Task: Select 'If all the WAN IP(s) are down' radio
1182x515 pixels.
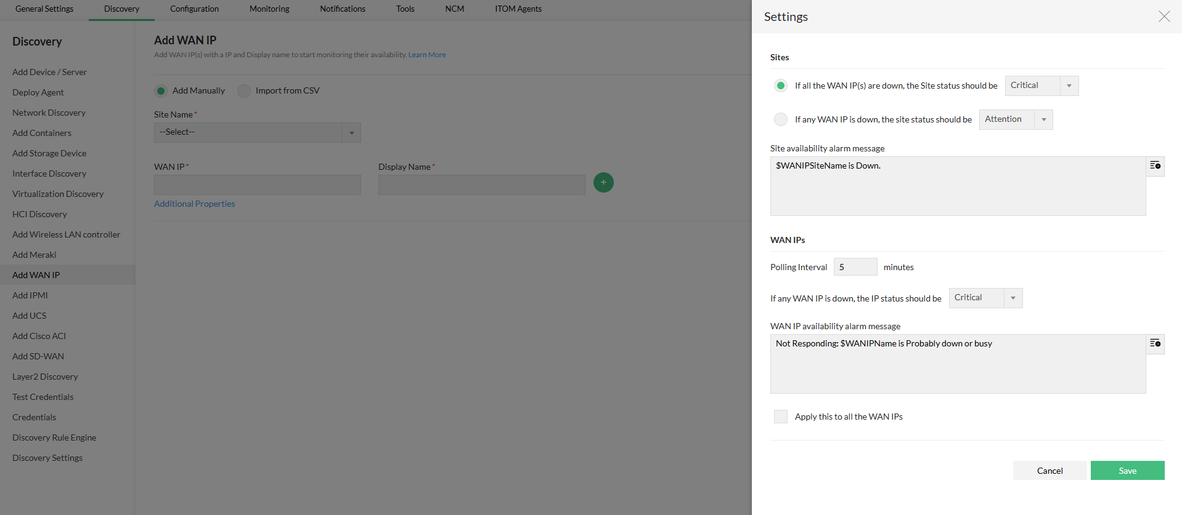Action: coord(781,86)
